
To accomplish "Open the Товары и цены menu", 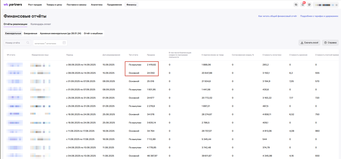I will [54, 5].
